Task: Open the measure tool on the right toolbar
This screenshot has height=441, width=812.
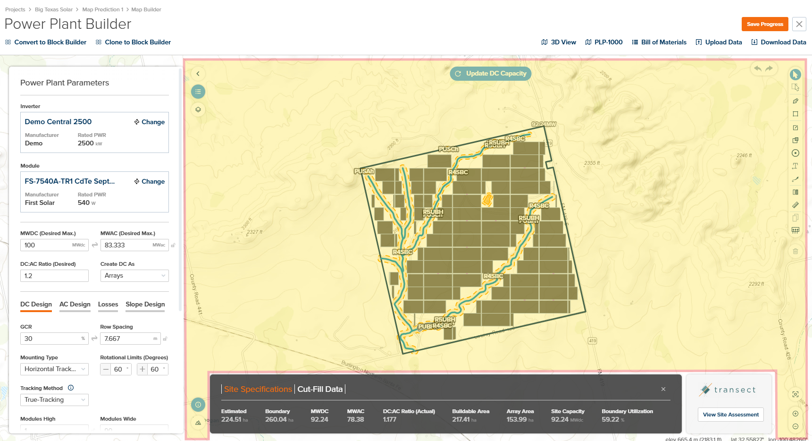Action: [x=795, y=205]
